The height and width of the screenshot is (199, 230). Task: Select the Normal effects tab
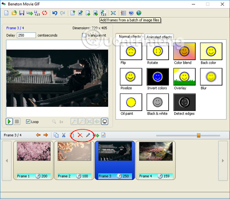coord(130,36)
